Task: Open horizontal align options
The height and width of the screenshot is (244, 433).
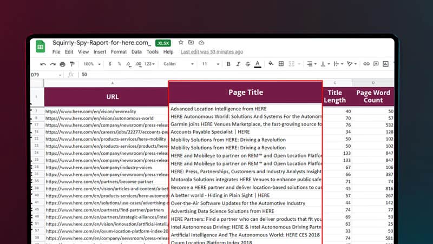Action: click(x=312, y=64)
